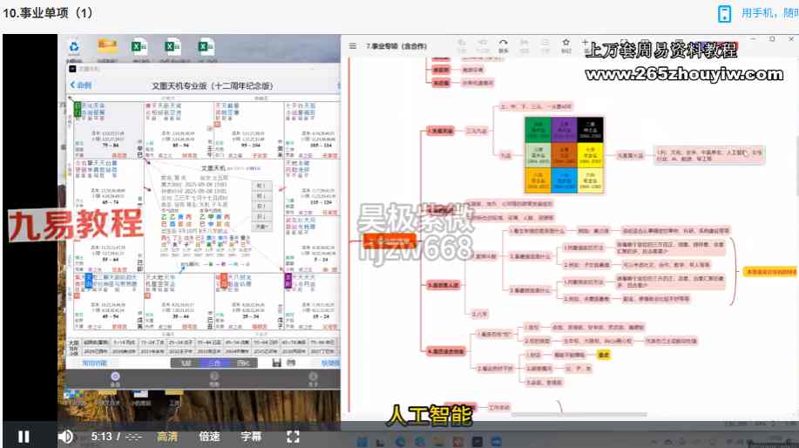Open the Recycle Bin desktop icon
The image size is (799, 448).
[75, 46]
